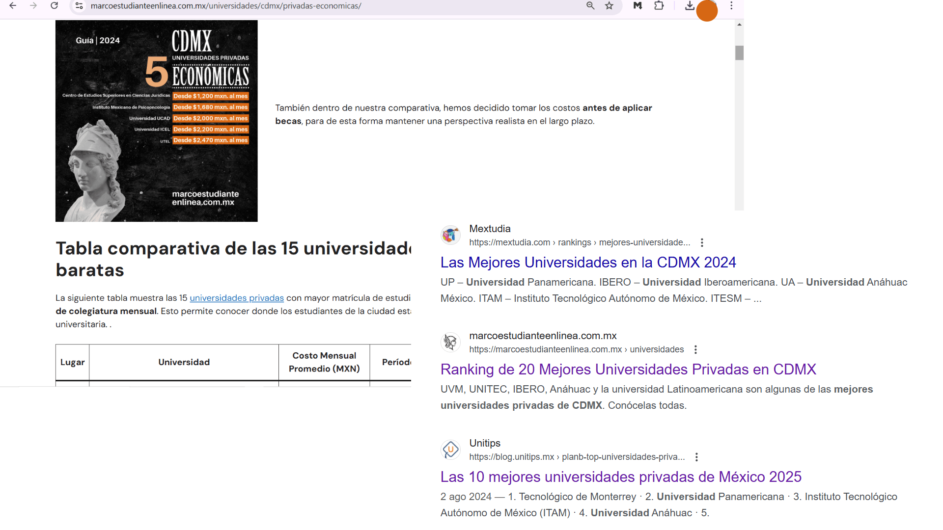Open the extensions puzzle icon
The height and width of the screenshot is (530, 943).
[659, 6]
